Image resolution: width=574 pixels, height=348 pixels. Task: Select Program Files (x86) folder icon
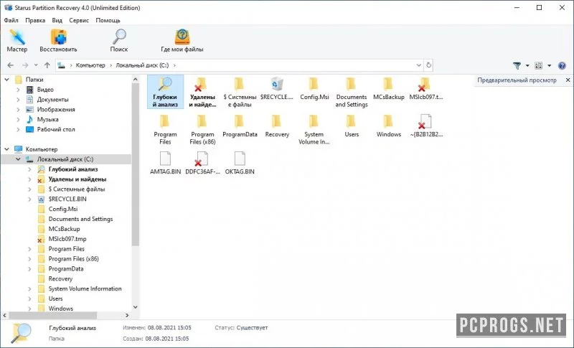[x=202, y=129]
